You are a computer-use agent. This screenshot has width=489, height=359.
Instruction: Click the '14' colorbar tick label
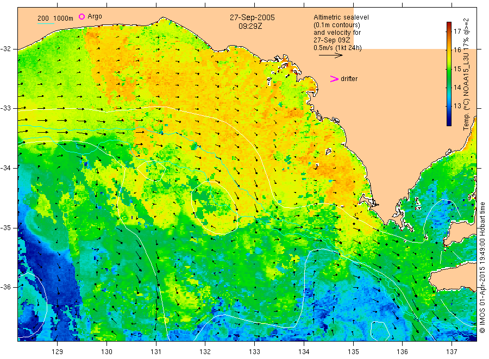(x=457, y=88)
